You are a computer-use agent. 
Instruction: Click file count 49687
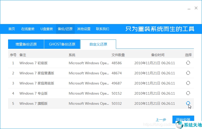(x=117, y=83)
